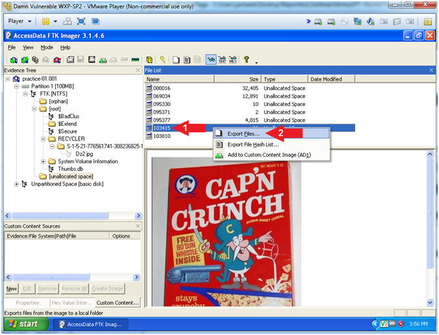Click the Remove All button
Image resolution: width=439 pixels, height=335 pixels.
(x=74, y=289)
